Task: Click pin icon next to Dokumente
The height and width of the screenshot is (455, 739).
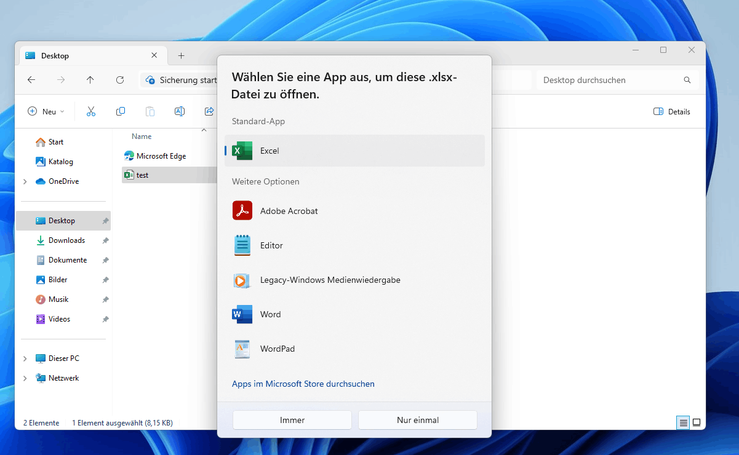Action: (x=105, y=260)
